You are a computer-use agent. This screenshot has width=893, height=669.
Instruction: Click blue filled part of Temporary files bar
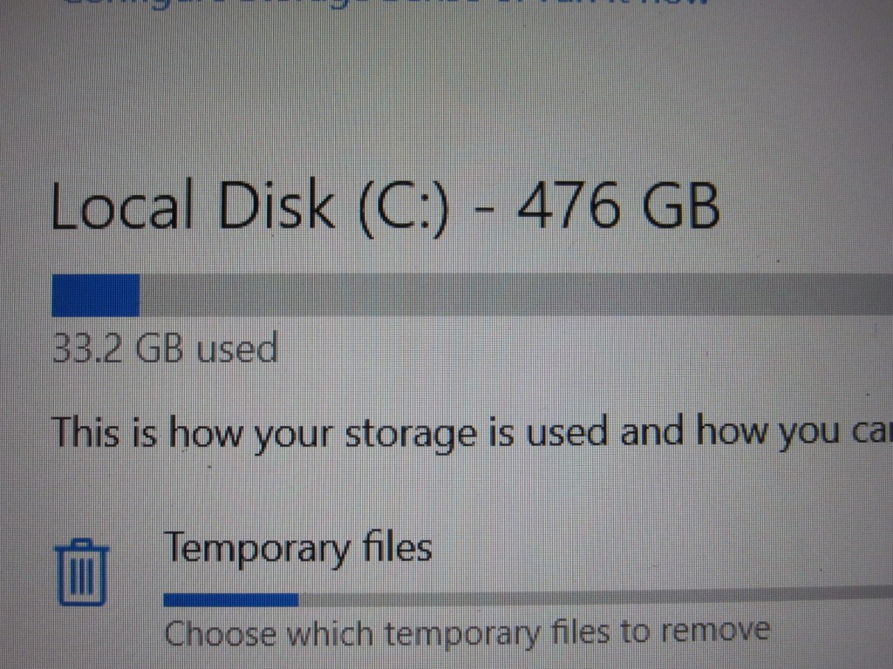coord(230,599)
